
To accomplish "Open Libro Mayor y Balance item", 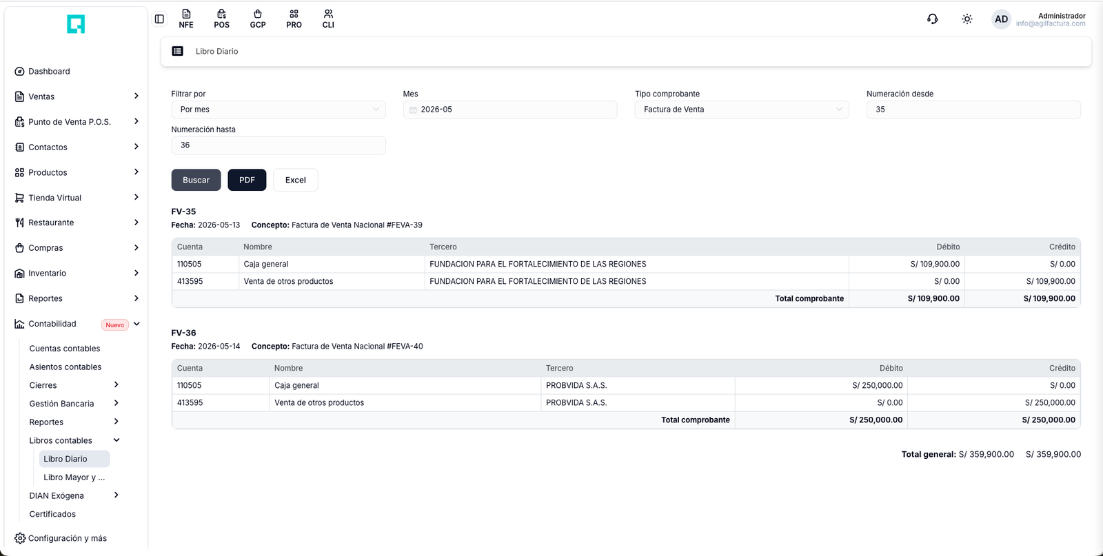I will [74, 477].
